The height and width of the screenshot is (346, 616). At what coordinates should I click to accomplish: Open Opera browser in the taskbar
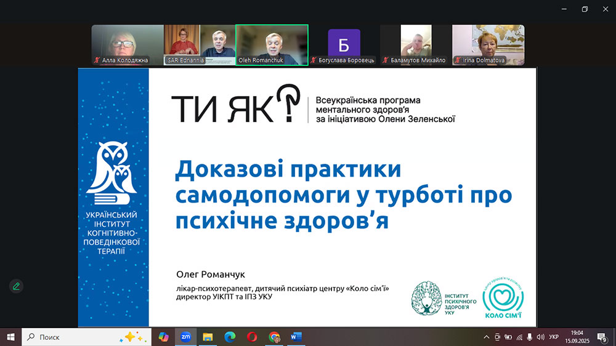coord(252,337)
